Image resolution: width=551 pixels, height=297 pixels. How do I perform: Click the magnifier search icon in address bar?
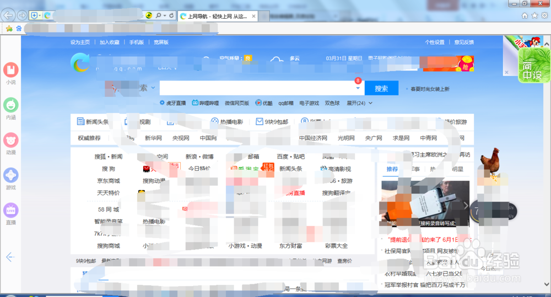click(159, 15)
